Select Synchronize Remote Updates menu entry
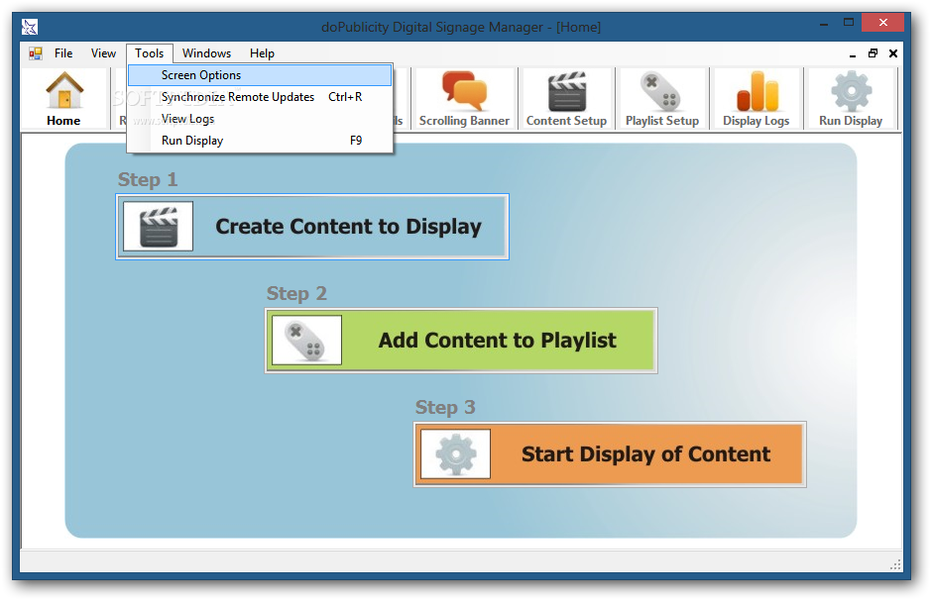Screen dimensions: 931x600 click(260, 97)
